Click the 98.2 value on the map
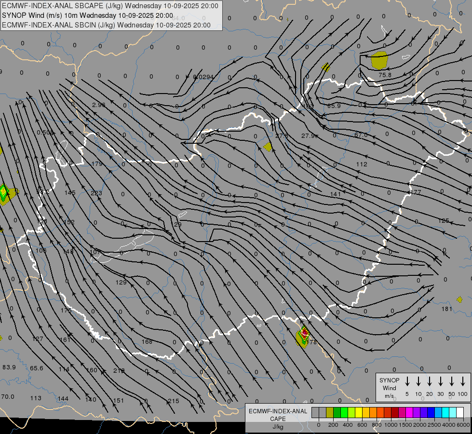The width and height of the screenshot is (472, 434). 43,192
